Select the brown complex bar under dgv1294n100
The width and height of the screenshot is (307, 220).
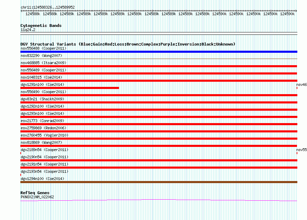159,182
